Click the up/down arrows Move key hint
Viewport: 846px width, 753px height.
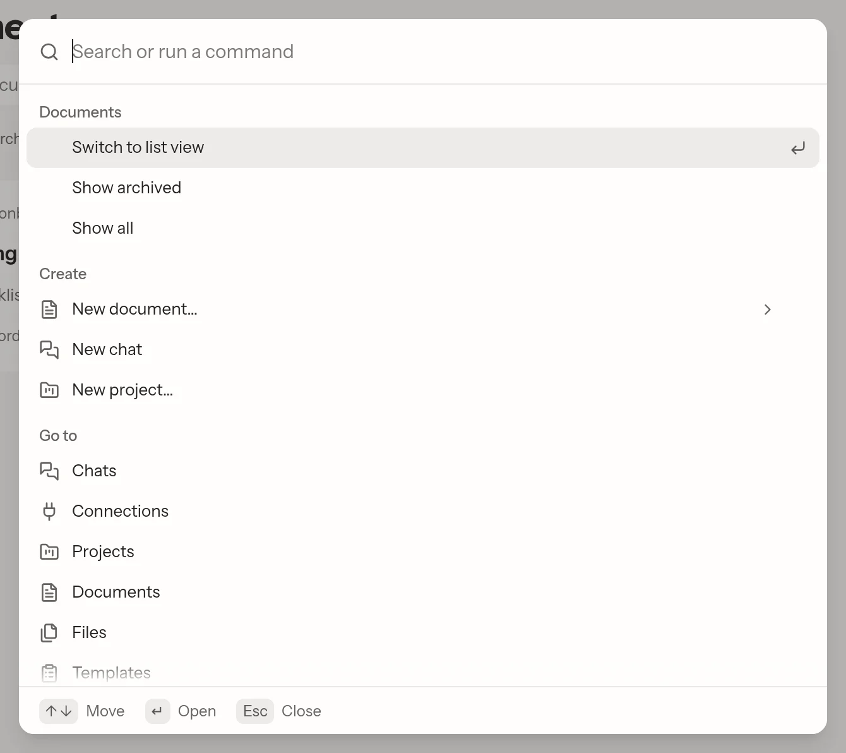coord(59,711)
